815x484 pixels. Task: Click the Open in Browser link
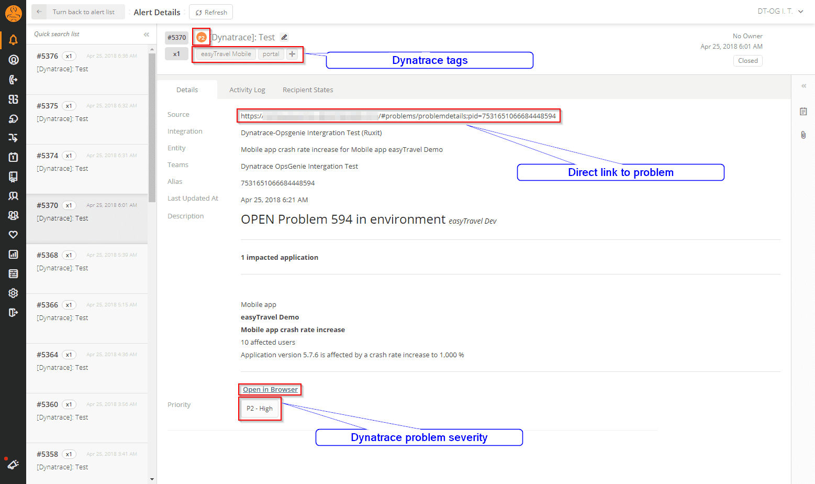coord(270,389)
